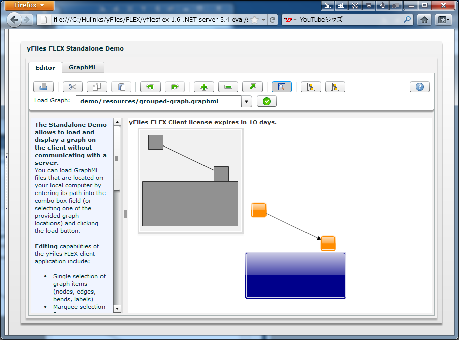This screenshot has height=340, width=459.
Task: Load the graph with the green checkmark button
Action: coord(267,102)
